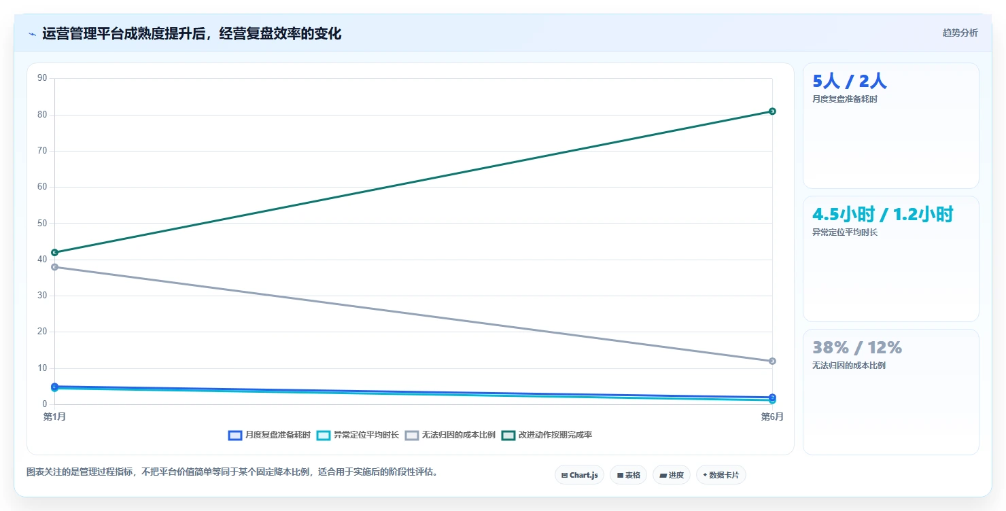Click legend label 无法归因的成本比例
The height and width of the screenshot is (511, 1006).
coord(459,436)
